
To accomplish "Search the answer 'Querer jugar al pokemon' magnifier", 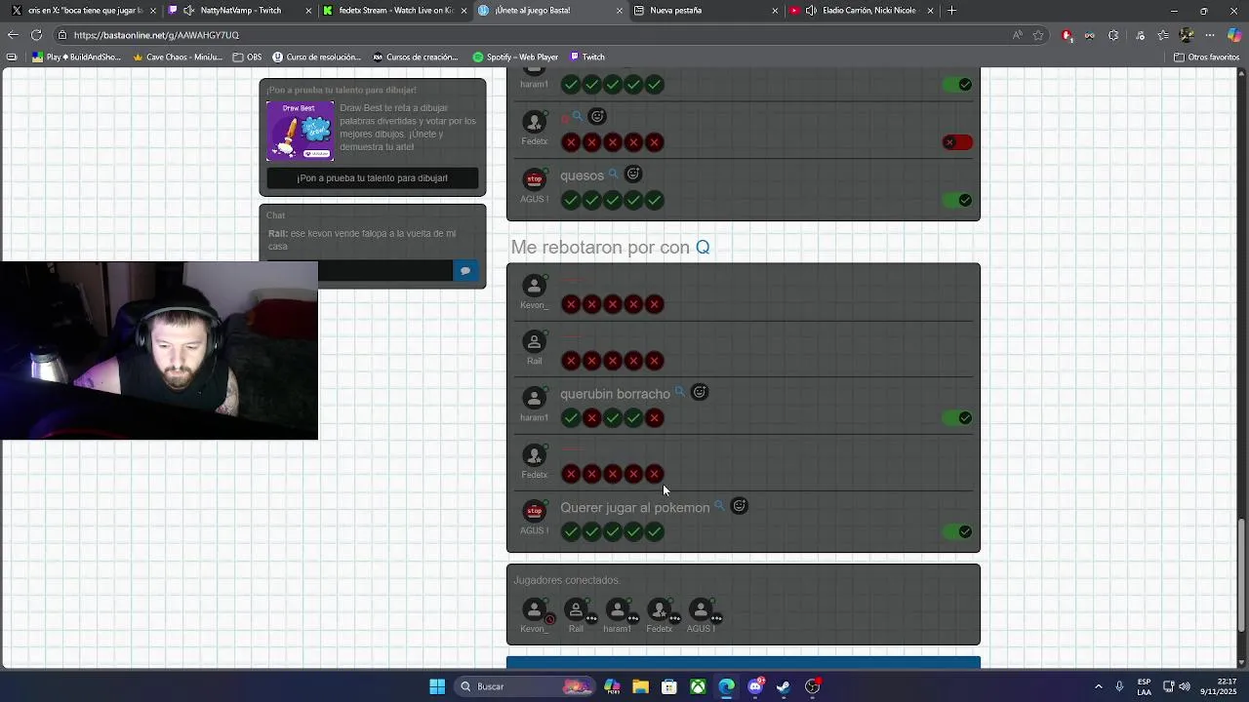I will 719,506.
